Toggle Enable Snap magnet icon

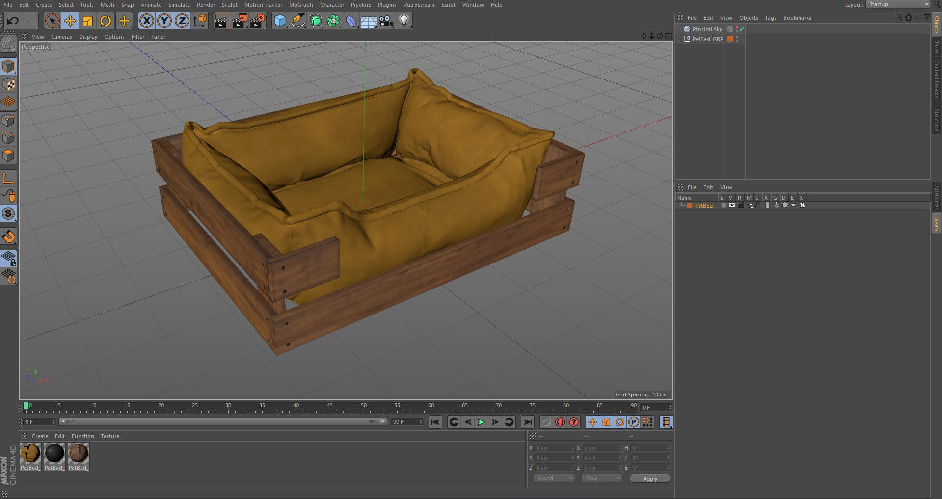9,236
